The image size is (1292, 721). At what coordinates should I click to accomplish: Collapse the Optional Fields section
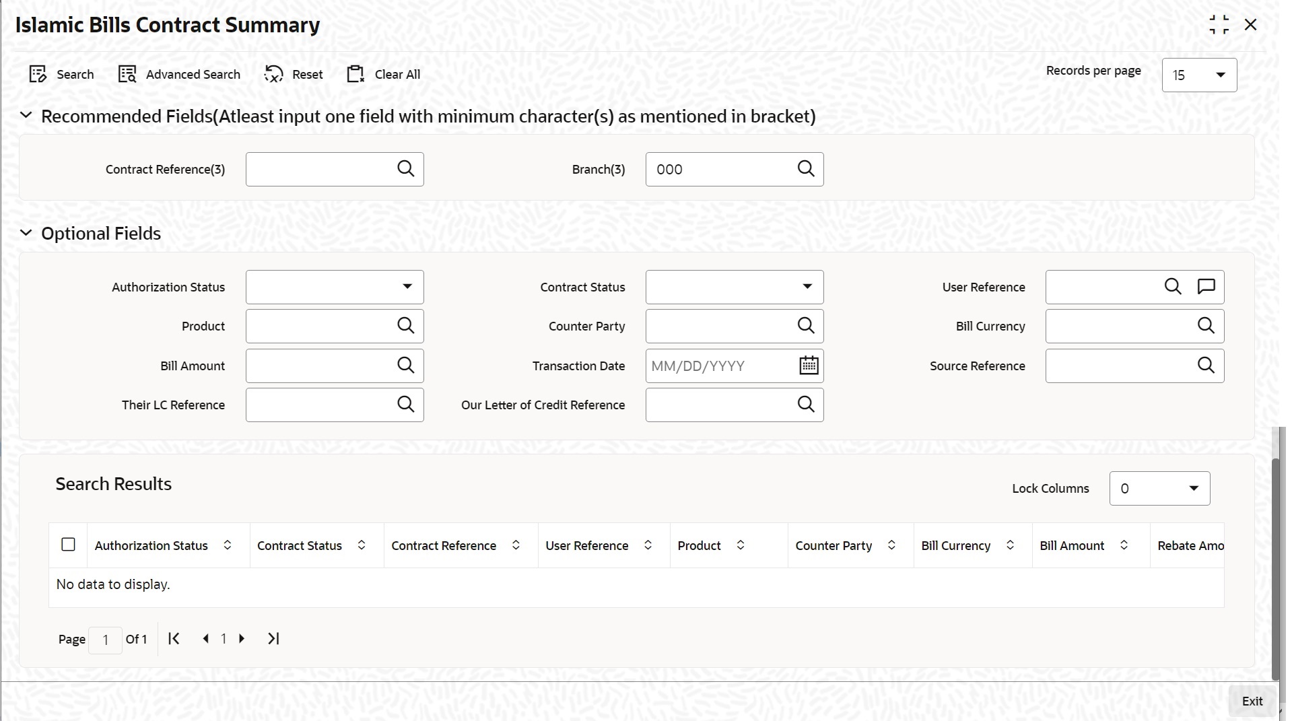tap(26, 233)
